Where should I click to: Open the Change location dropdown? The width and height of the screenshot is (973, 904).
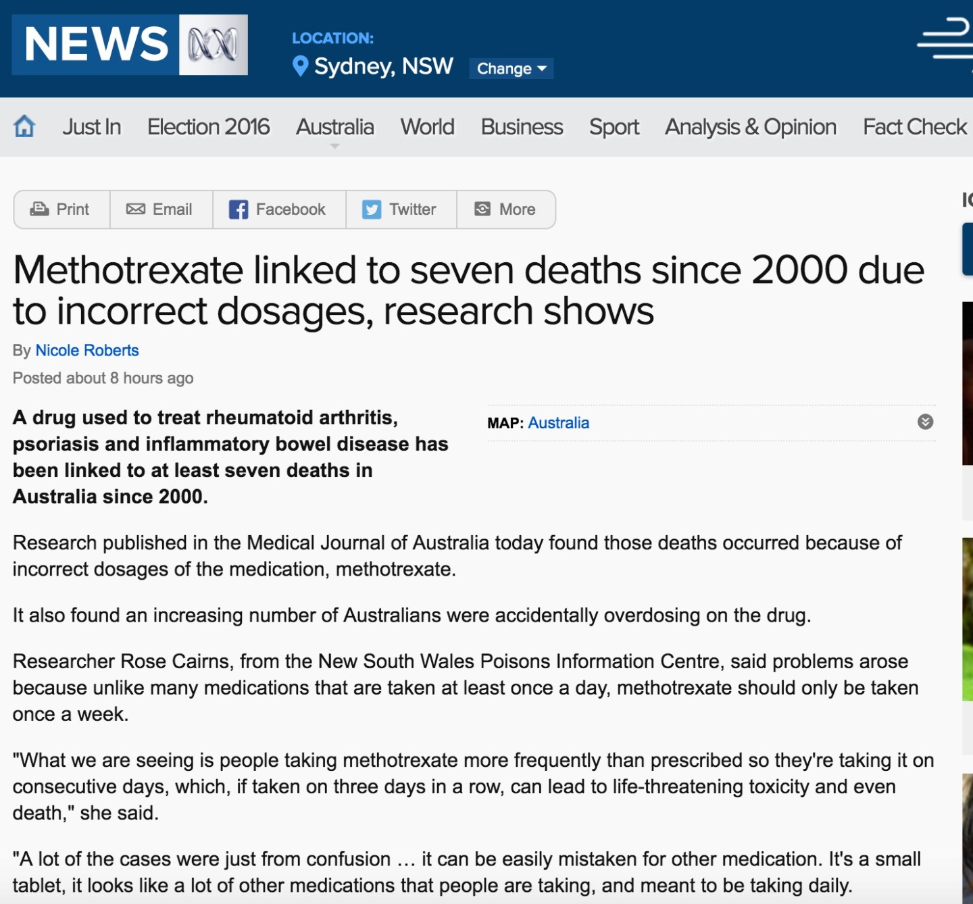click(512, 68)
